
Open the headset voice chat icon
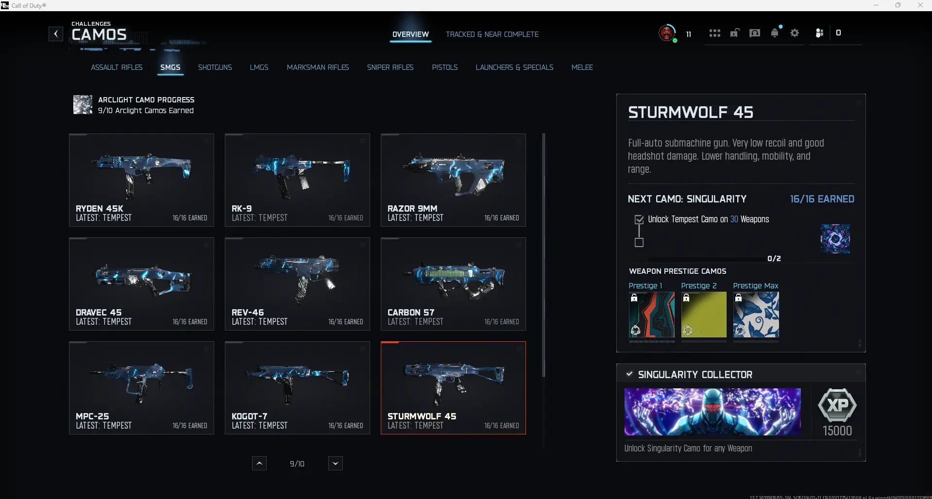[755, 33]
